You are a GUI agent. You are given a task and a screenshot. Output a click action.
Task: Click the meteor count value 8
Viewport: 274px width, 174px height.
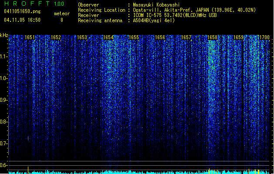62,20
